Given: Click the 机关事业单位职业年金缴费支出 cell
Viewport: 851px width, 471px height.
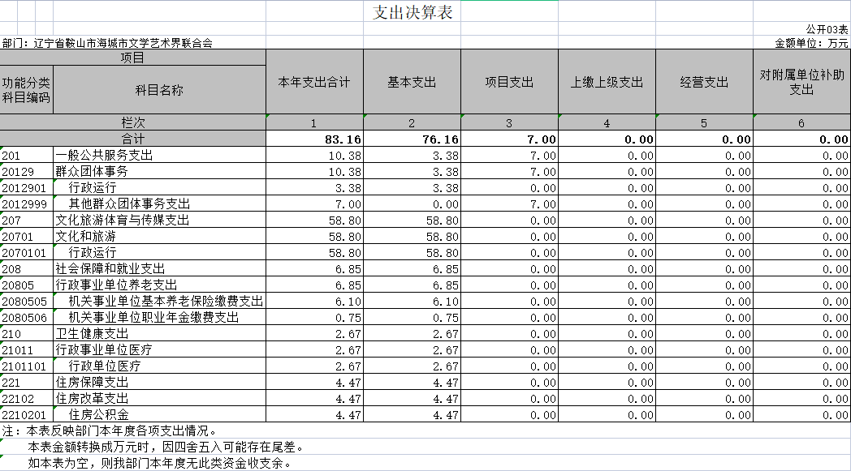Looking at the screenshot, I should click(x=159, y=318).
